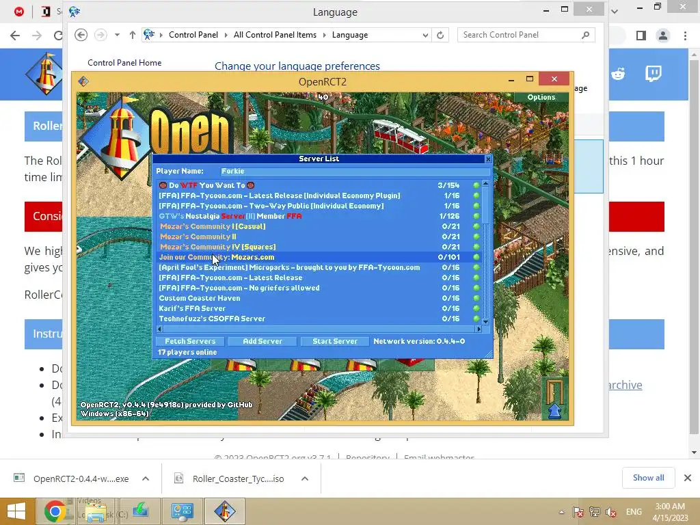Click the blue arrow exit icon in OpenRCT2
The image size is (700, 525).
click(x=554, y=399)
